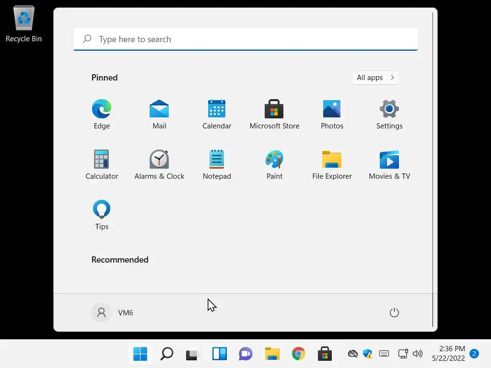
Task: Open Edge from pinned apps
Action: [x=102, y=114]
